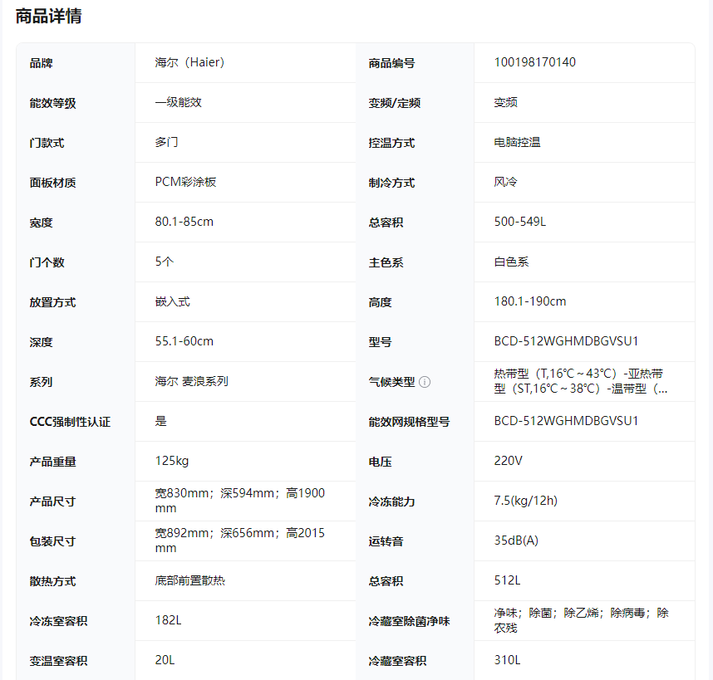The image size is (713, 680).
Task: Select product size 宽830mm value
Action: (x=239, y=501)
